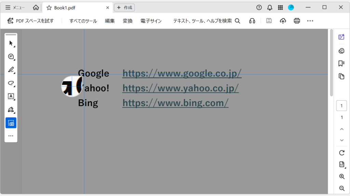Toggle the snapshot camera tool
This screenshot has height=196, width=350.
[x=11, y=123]
